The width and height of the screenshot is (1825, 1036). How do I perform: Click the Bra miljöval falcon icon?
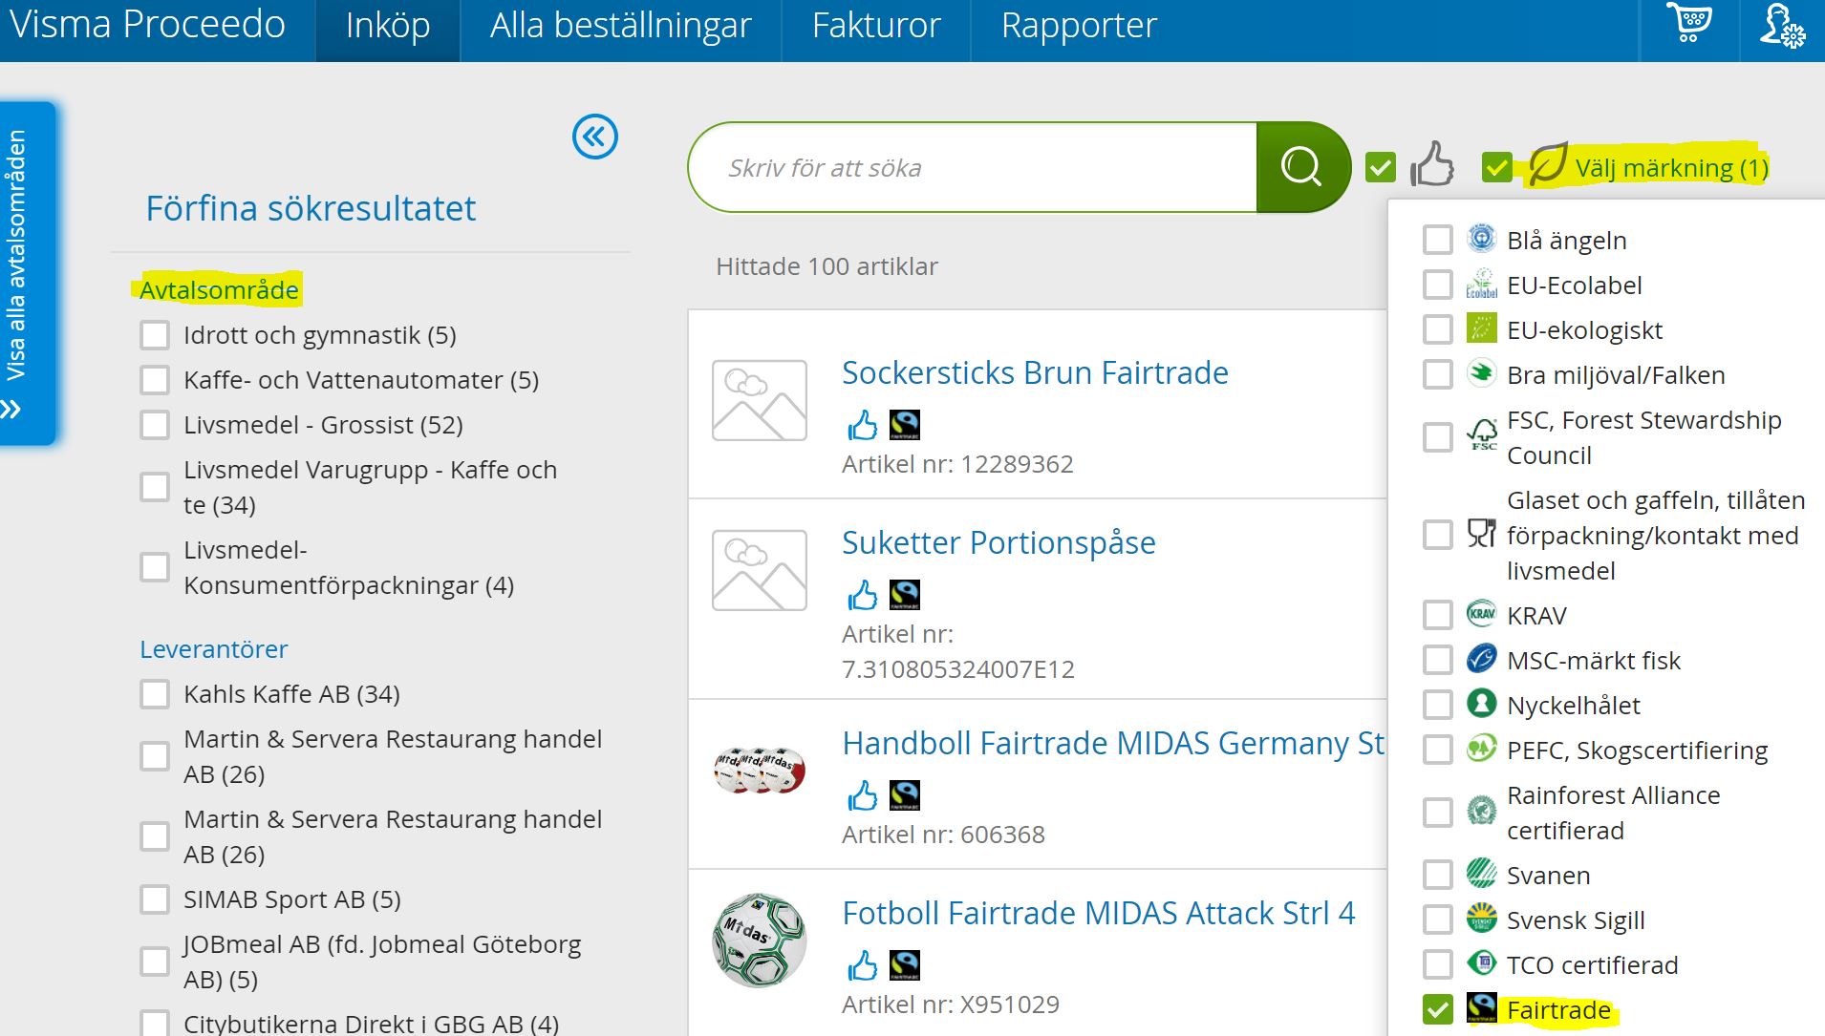coord(1481,373)
